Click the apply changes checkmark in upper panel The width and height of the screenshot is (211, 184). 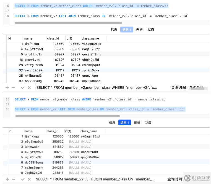(x=23, y=87)
